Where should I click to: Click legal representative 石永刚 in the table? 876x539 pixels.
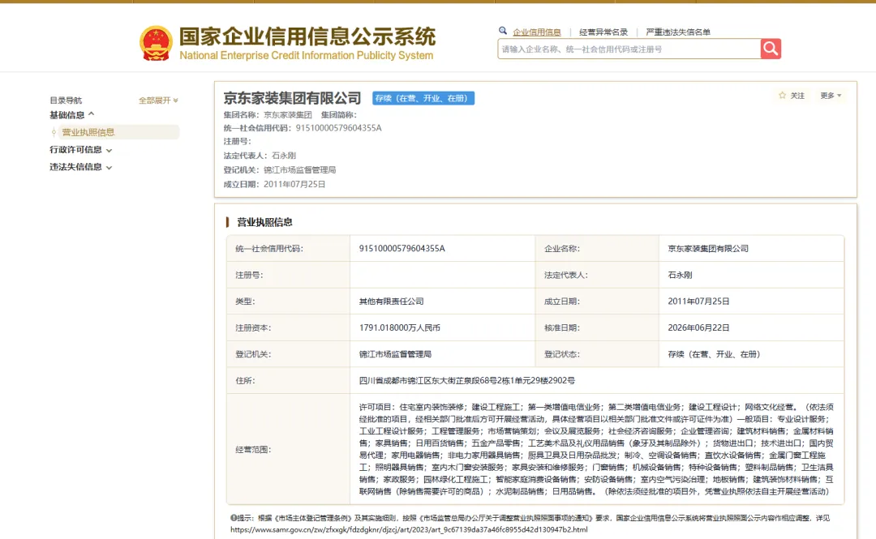point(680,275)
